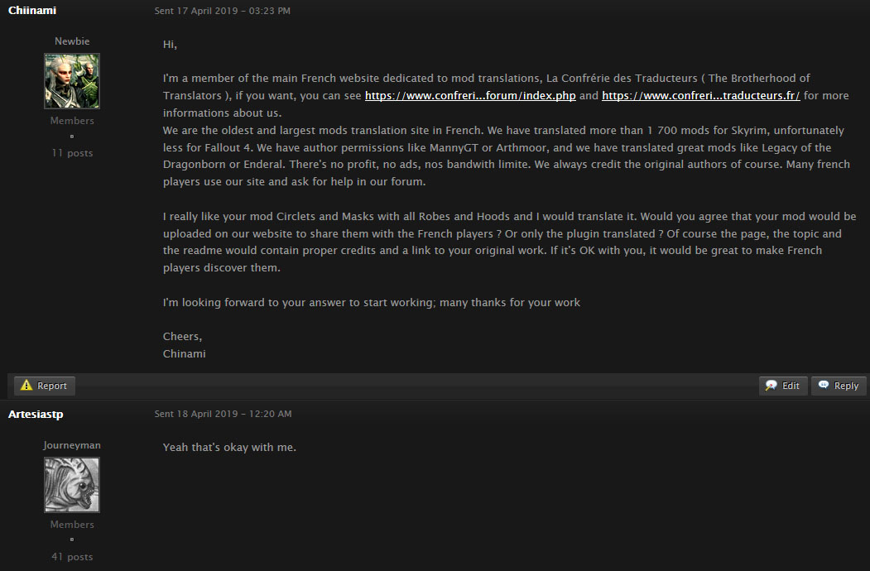The image size is (870, 571).
Task: Open Artesiastp's profile from the username
Action: [34, 413]
